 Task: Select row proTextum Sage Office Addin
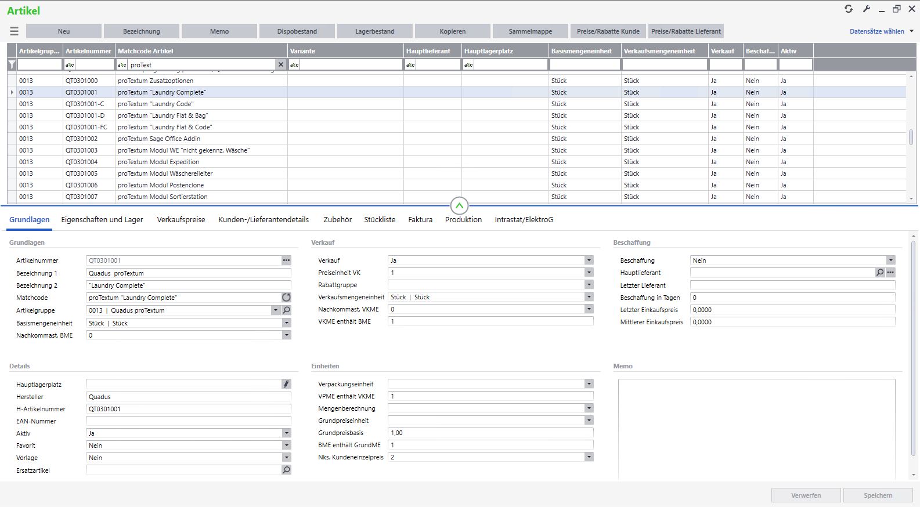(457, 139)
